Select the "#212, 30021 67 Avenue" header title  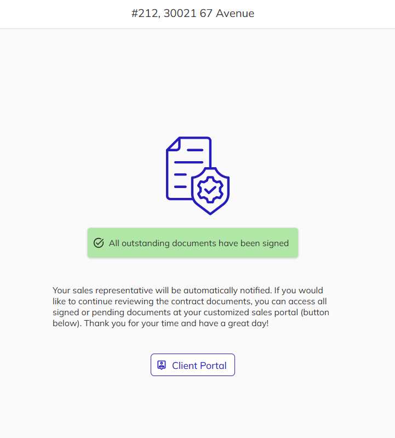point(193,14)
